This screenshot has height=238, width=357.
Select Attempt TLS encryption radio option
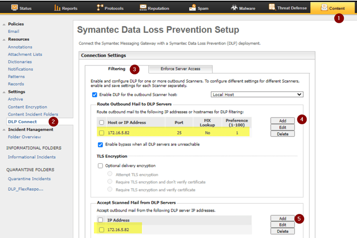click(x=110, y=174)
